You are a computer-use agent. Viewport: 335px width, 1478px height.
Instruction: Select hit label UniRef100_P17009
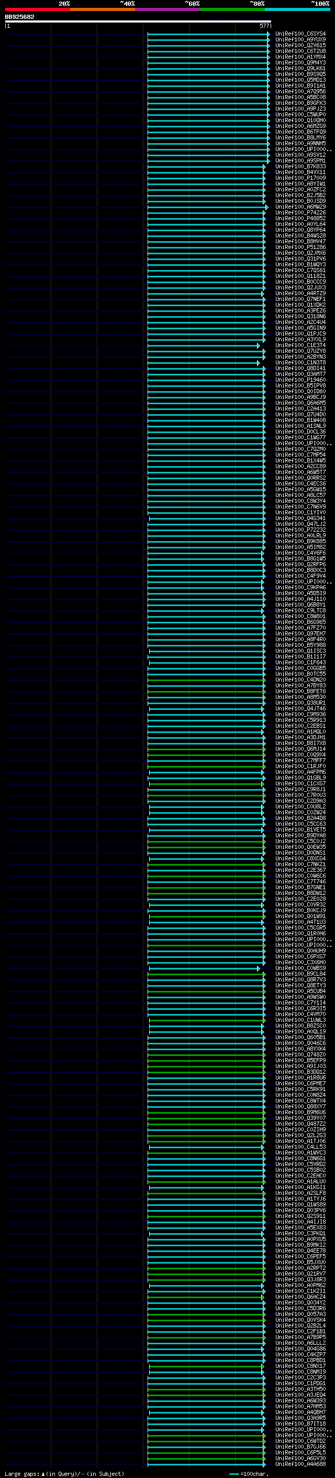[300, 178]
